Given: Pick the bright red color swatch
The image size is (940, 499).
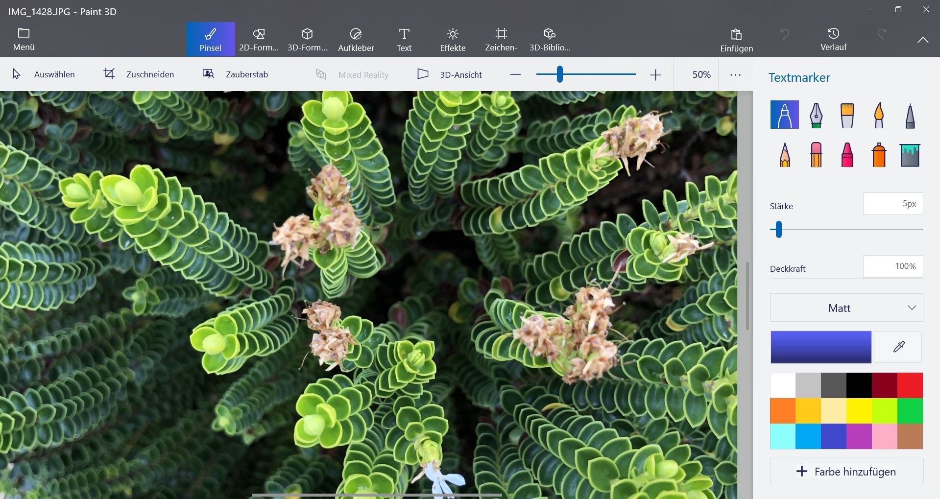Looking at the screenshot, I should pos(910,385).
